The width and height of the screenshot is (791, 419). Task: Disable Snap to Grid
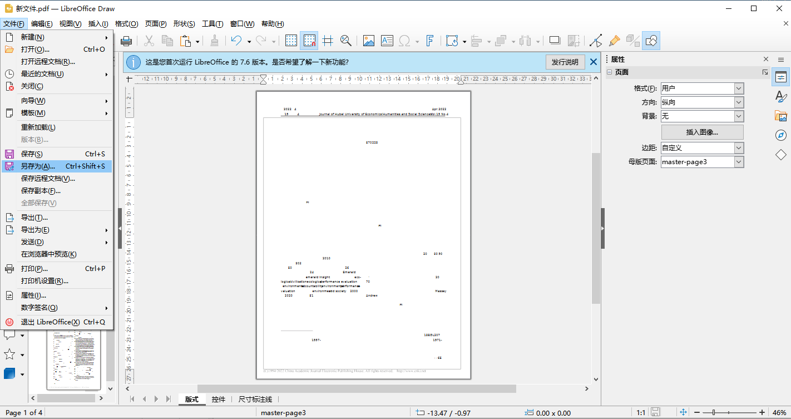tap(309, 40)
